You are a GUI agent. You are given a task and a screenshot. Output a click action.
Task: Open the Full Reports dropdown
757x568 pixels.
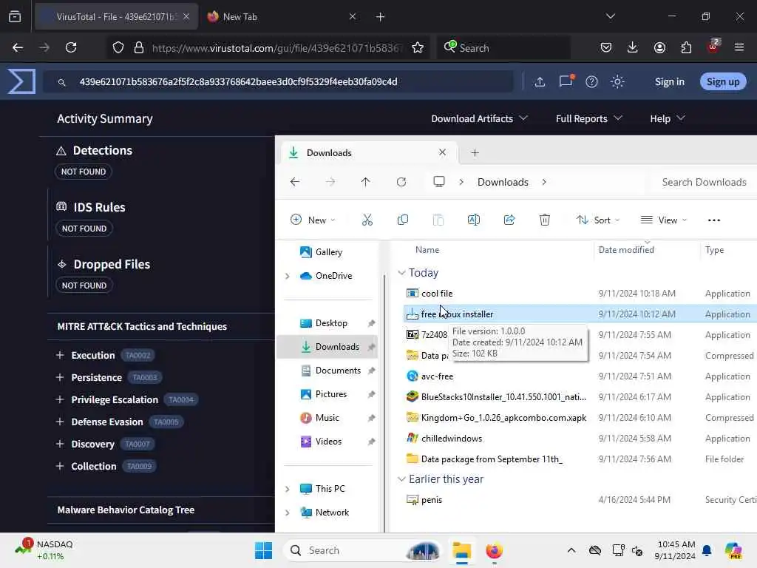click(588, 118)
